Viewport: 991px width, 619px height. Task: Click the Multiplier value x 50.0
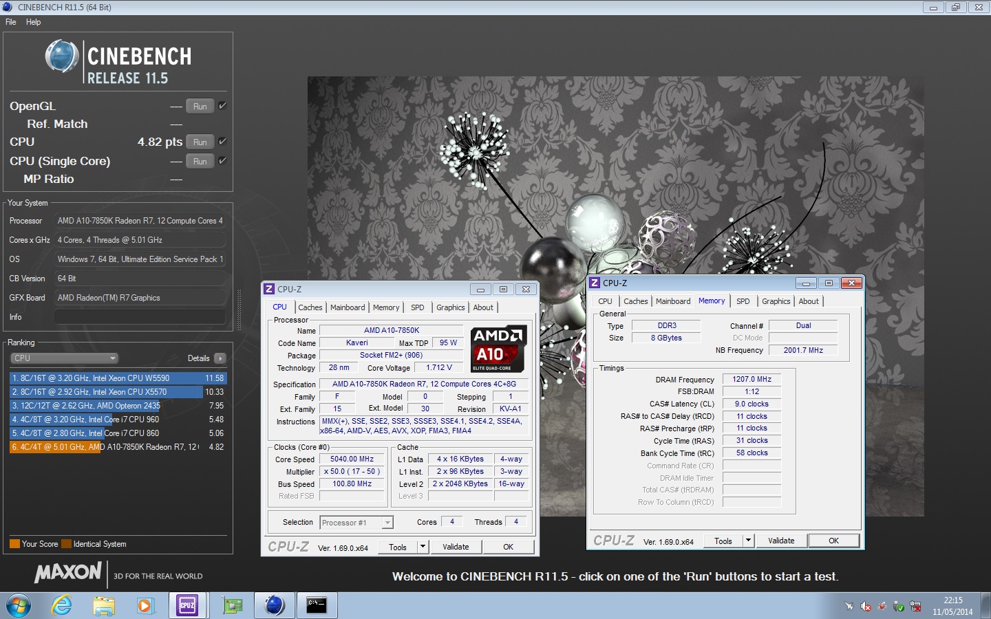[352, 472]
